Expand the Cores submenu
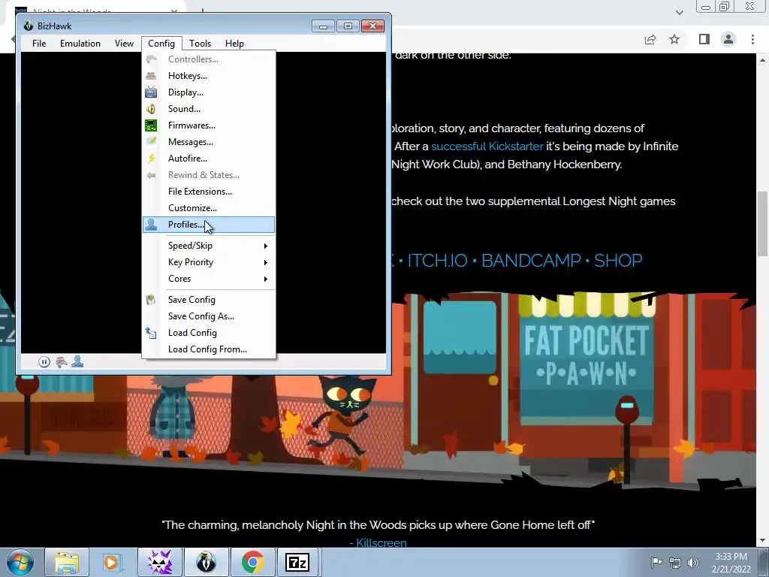The height and width of the screenshot is (577, 769). tap(210, 279)
